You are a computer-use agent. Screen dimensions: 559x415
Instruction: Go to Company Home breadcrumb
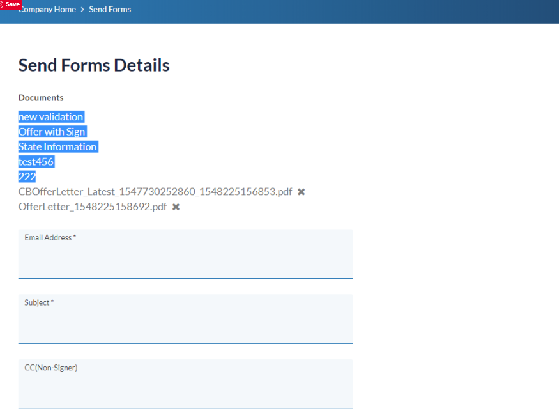click(x=49, y=10)
